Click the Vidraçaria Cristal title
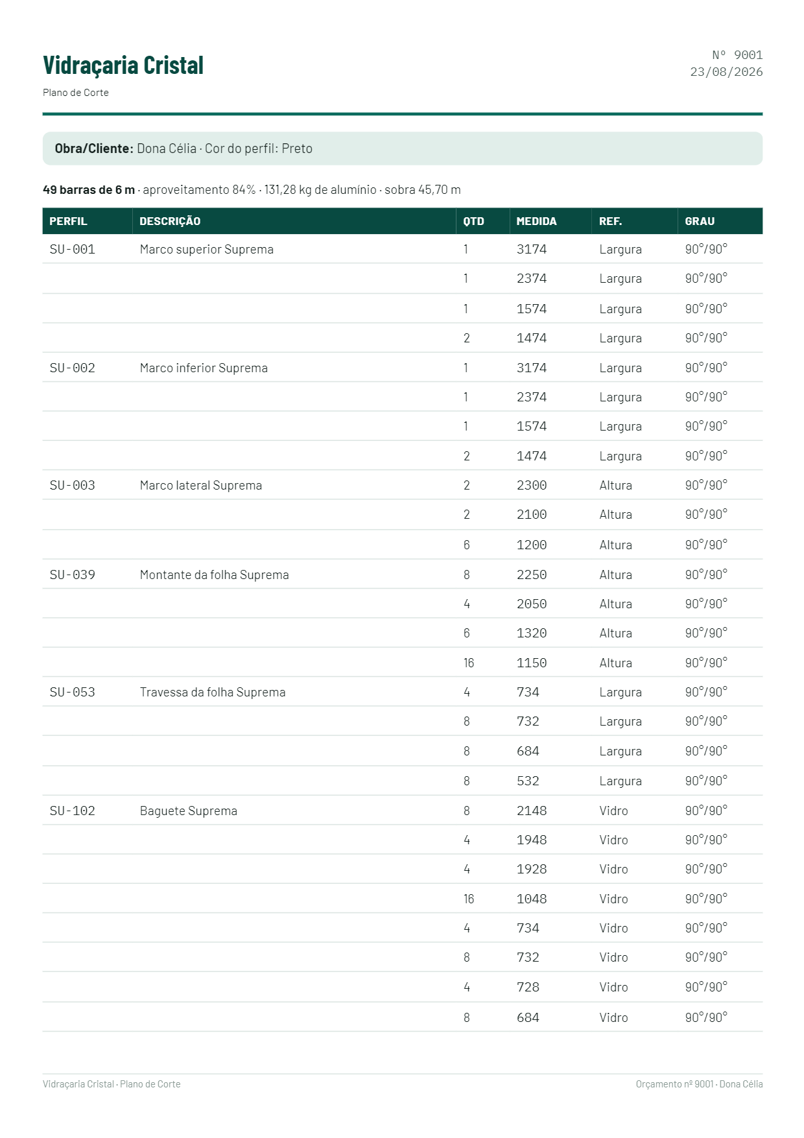This screenshot has width=804, height=1138. [123, 65]
